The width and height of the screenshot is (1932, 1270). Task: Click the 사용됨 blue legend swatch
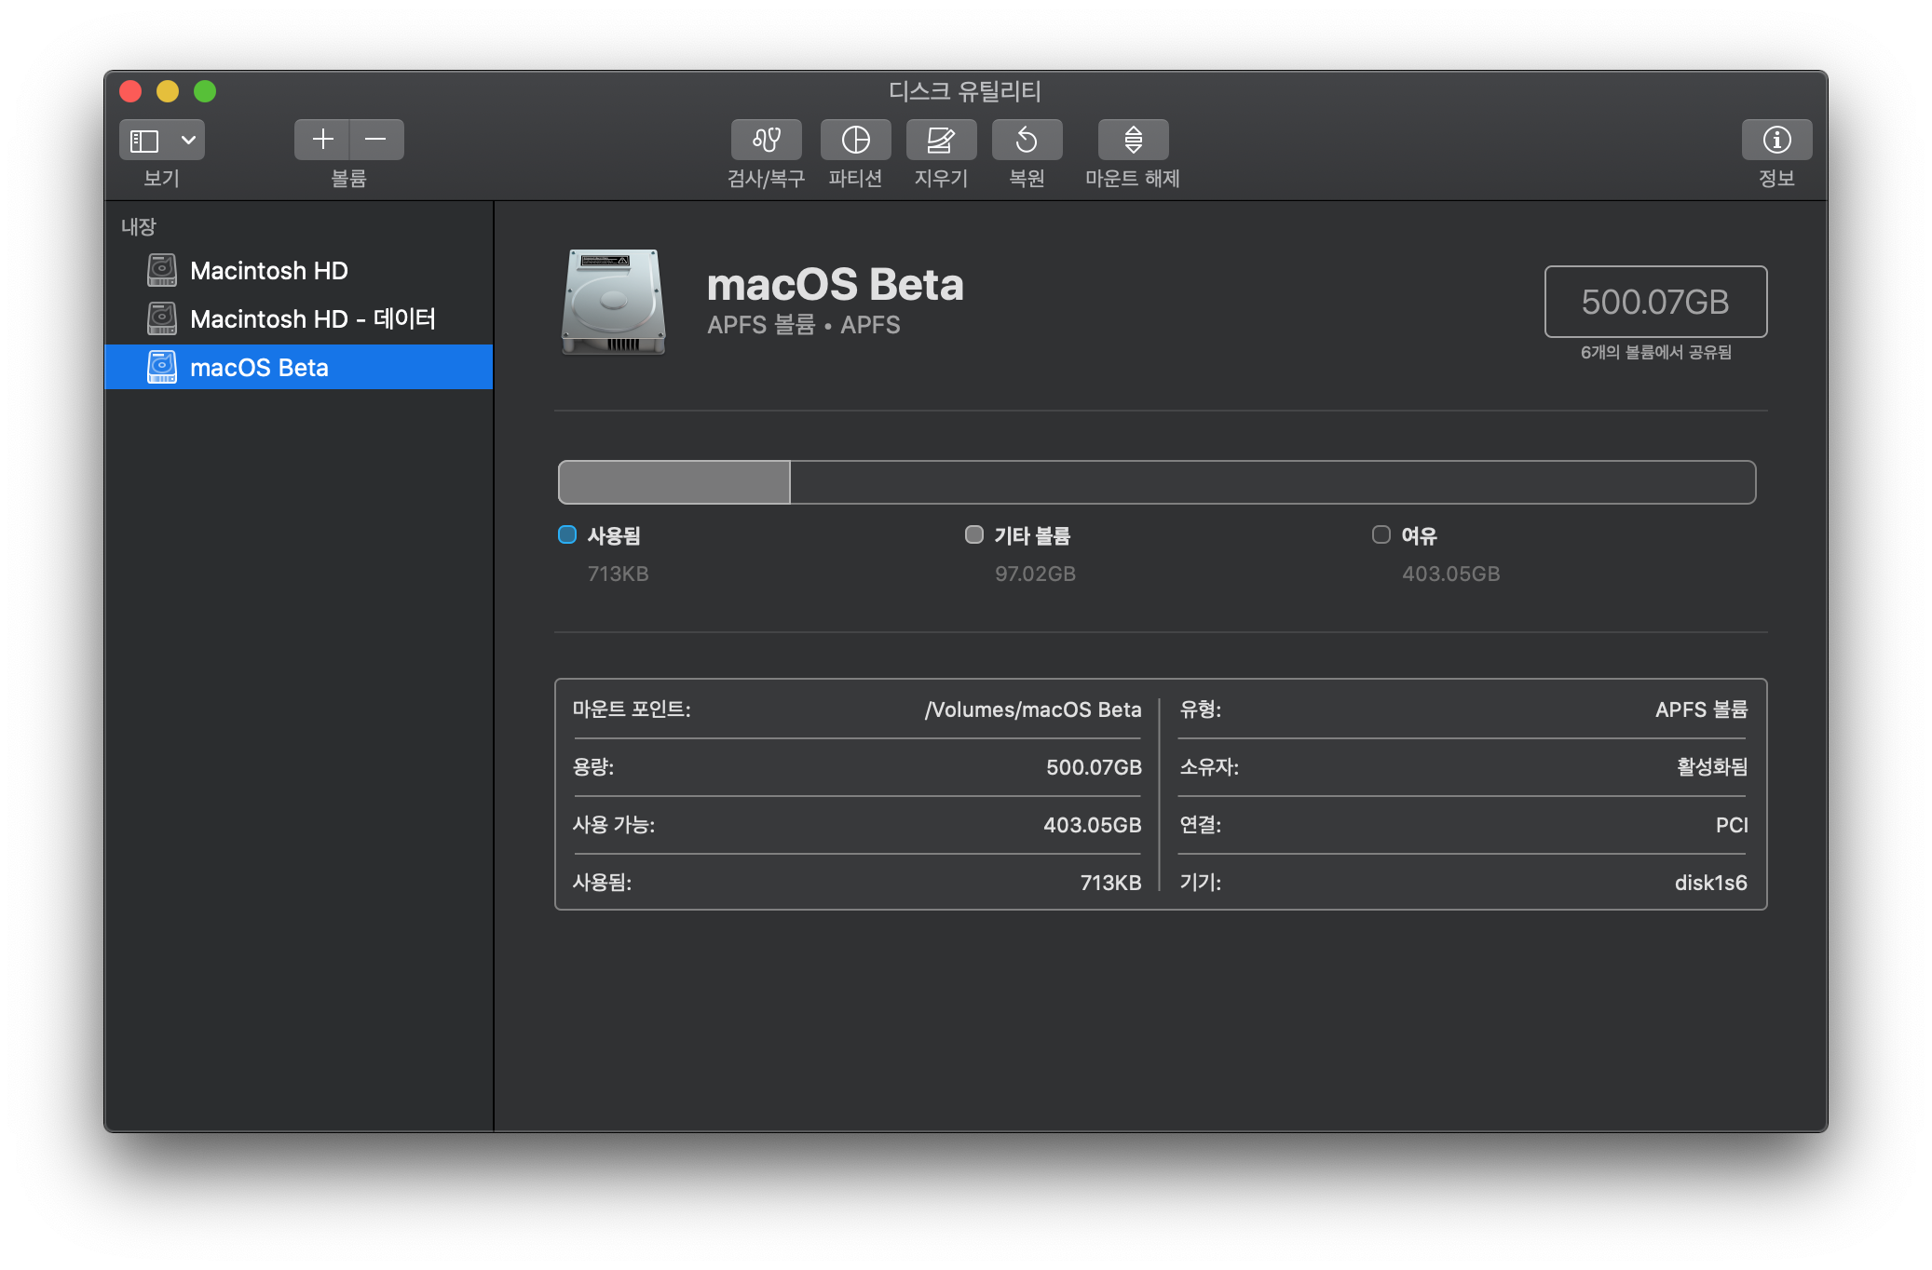567,534
